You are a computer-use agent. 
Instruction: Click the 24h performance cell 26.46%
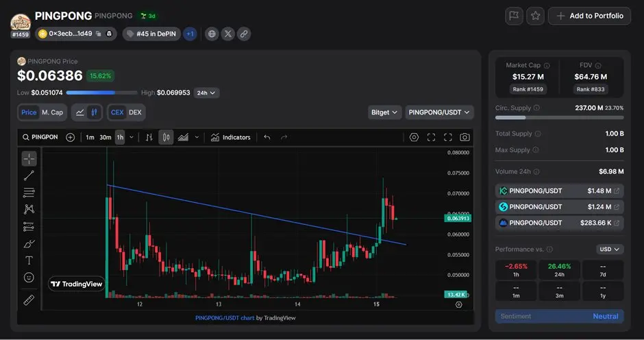tap(560, 270)
